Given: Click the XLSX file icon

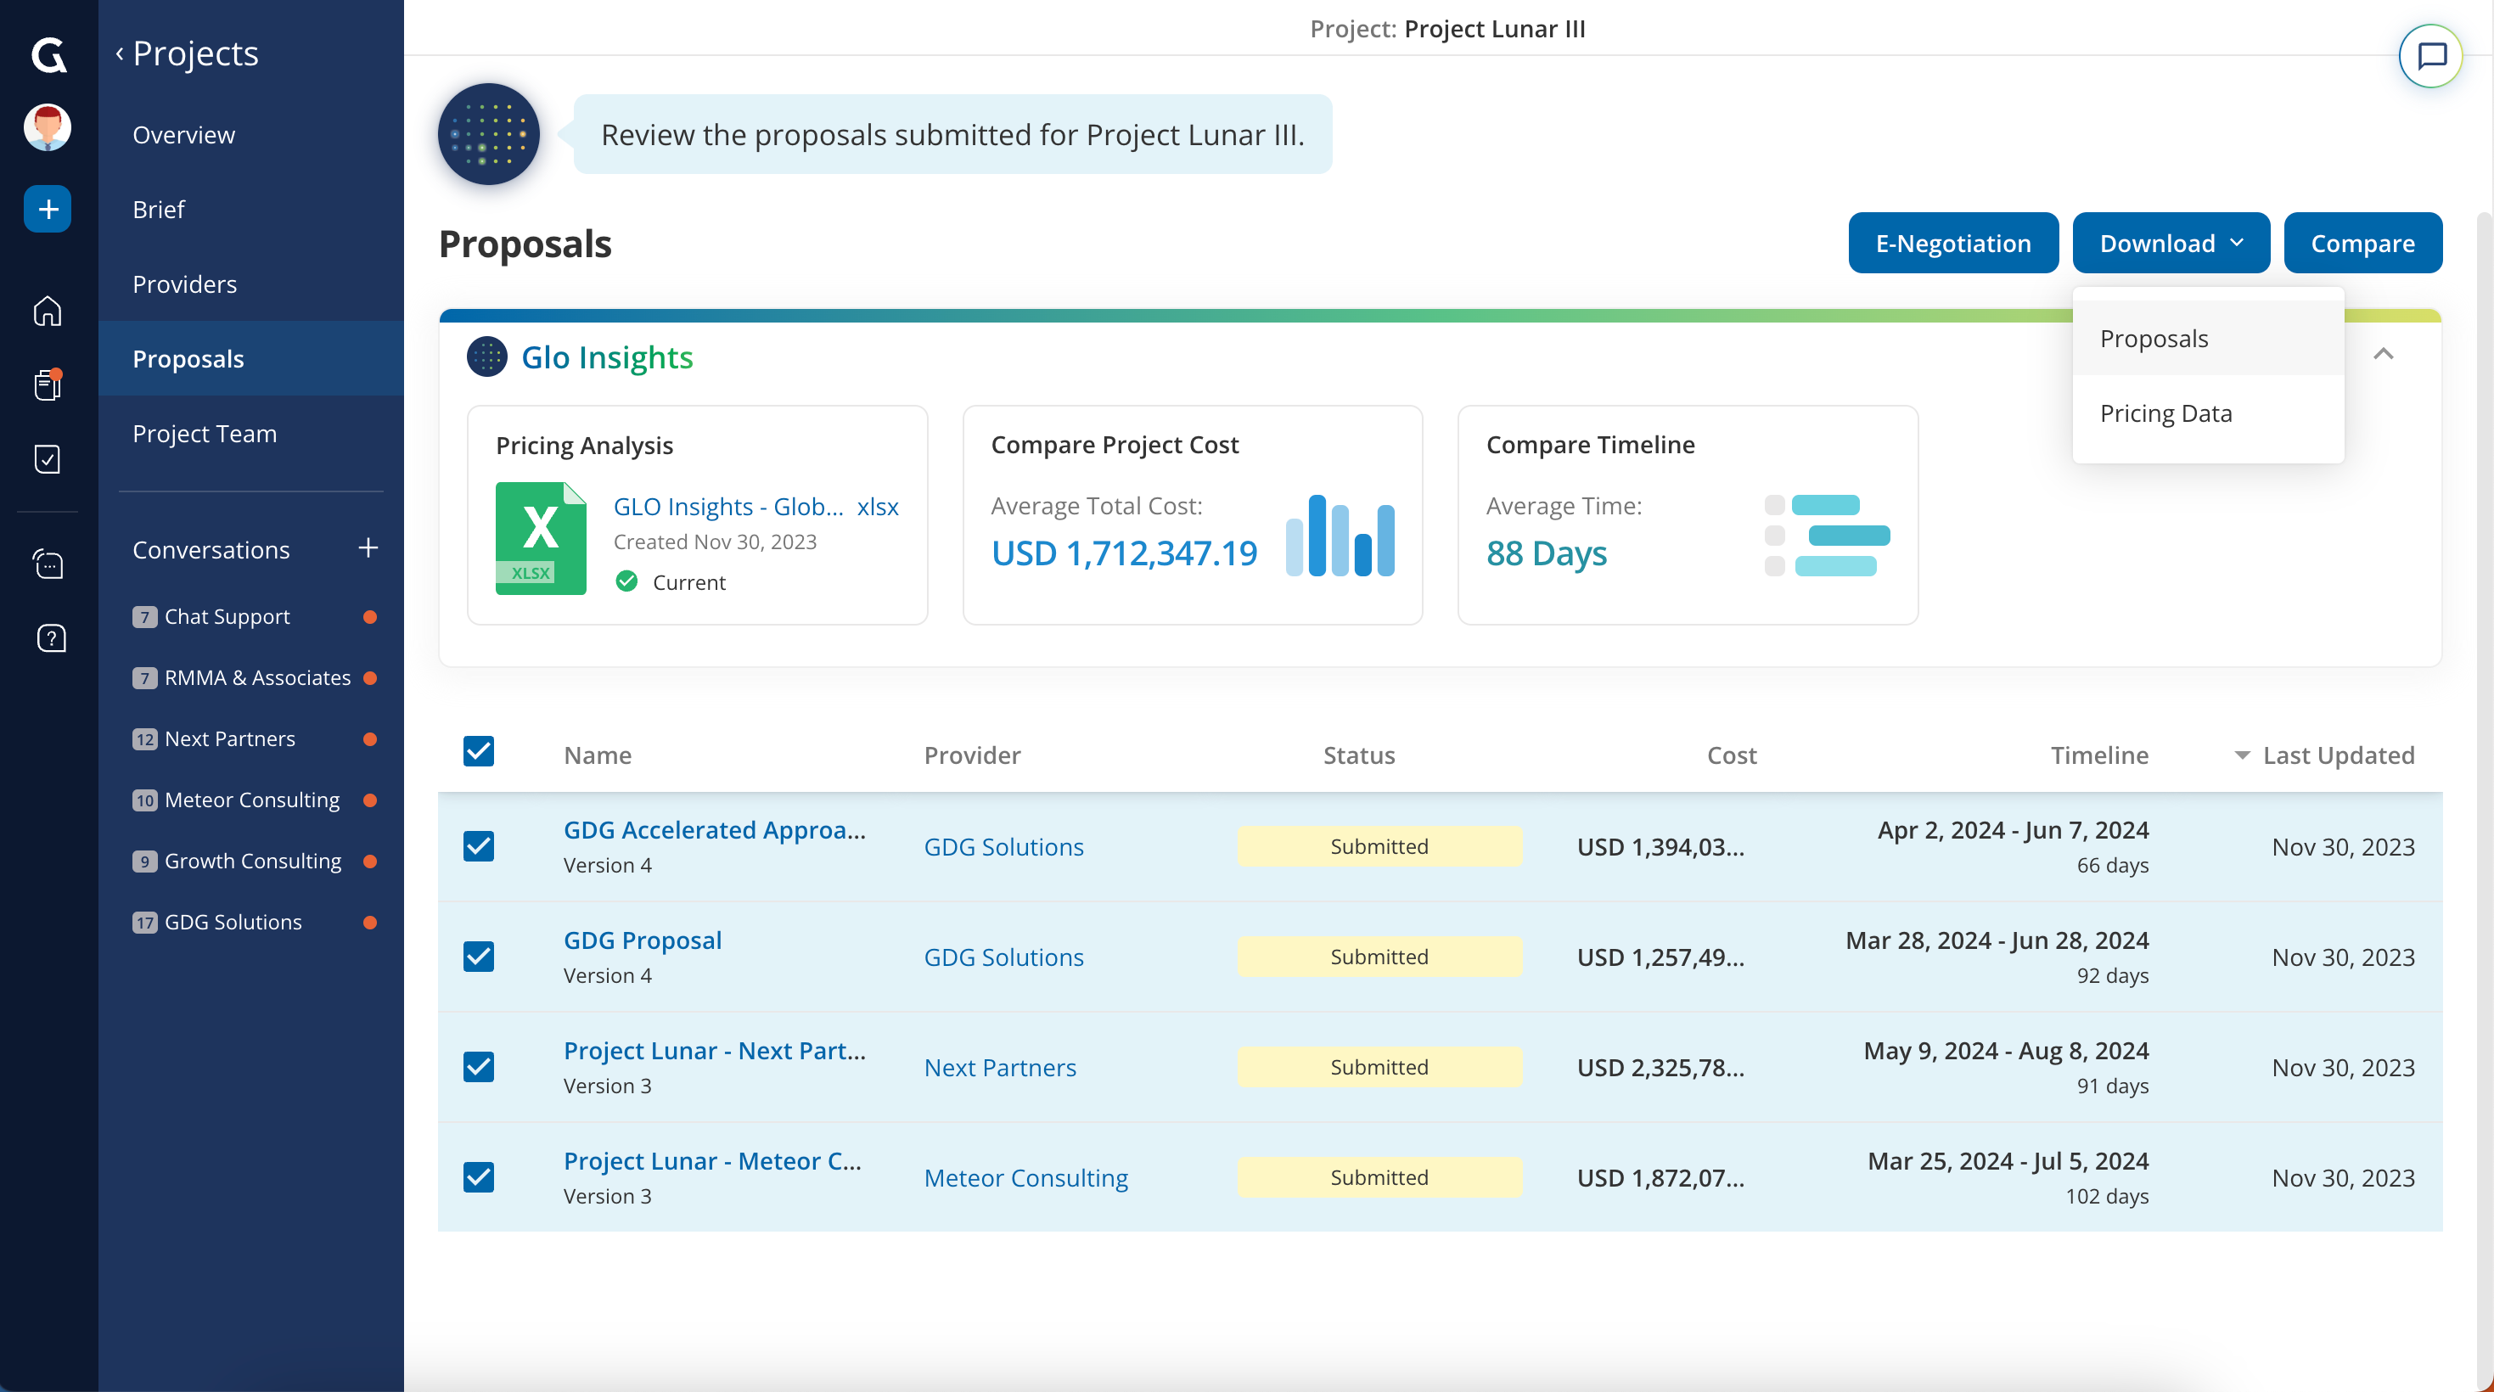Looking at the screenshot, I should pyautogui.click(x=540, y=539).
